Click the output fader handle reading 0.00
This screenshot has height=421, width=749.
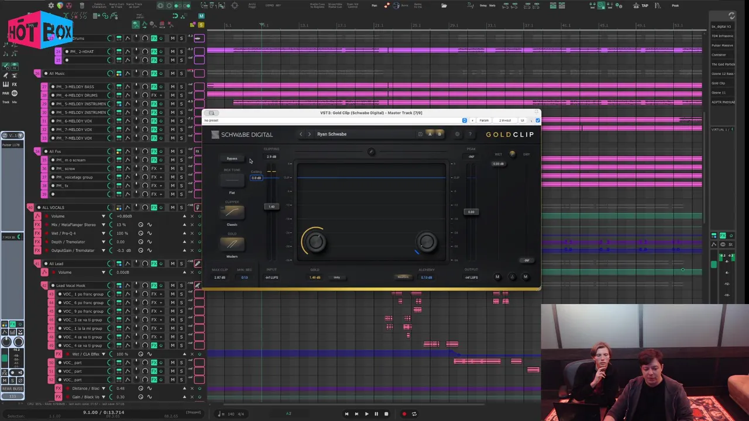pos(471,212)
